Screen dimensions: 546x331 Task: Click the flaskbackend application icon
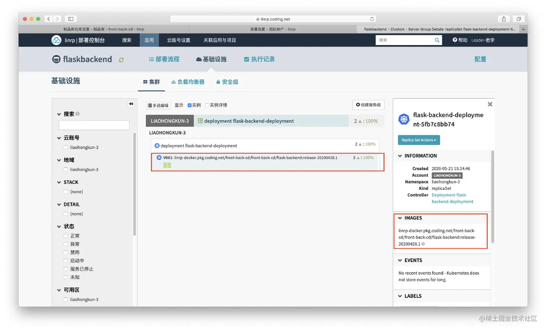[56, 59]
